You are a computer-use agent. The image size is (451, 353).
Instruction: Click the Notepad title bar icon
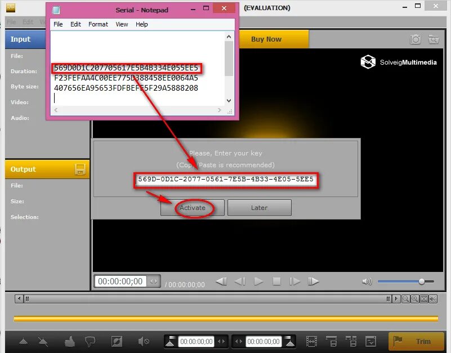pos(56,10)
